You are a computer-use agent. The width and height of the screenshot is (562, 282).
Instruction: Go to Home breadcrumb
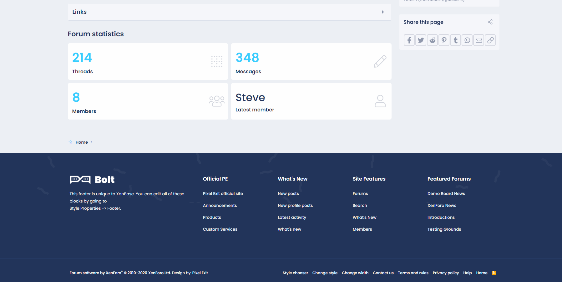(82, 142)
